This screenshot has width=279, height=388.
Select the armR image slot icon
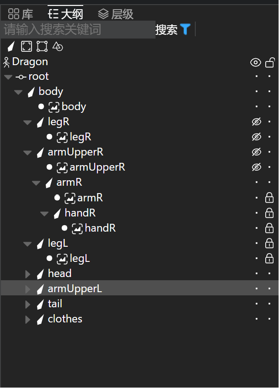(x=70, y=198)
